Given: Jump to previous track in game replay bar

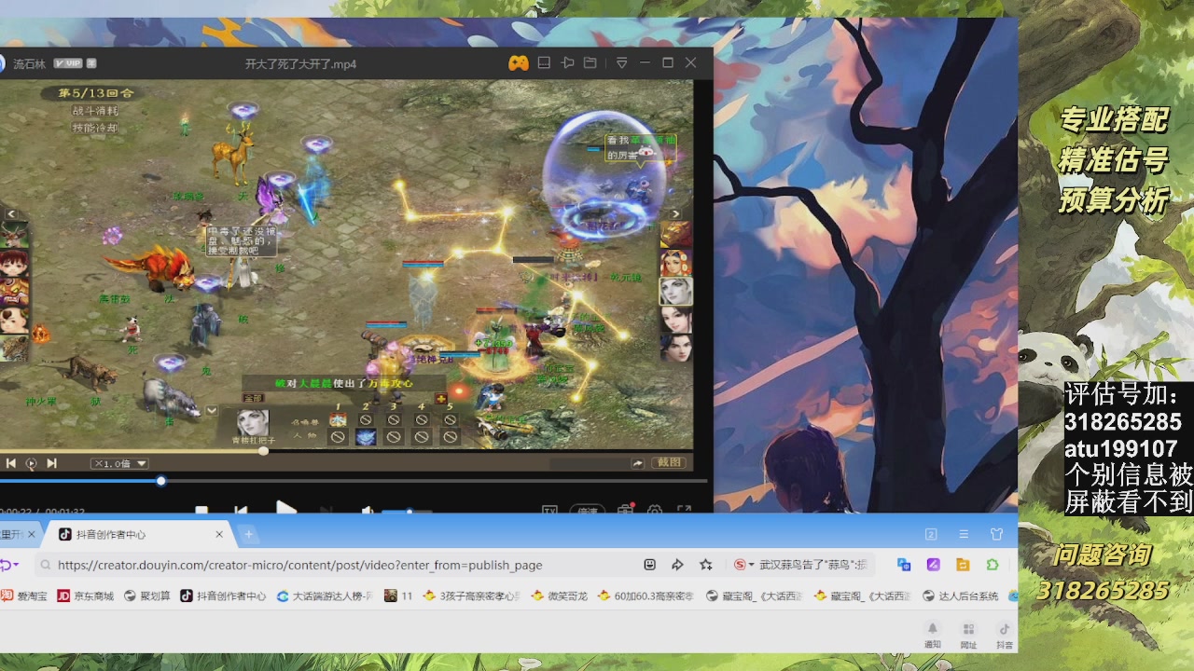Looking at the screenshot, I should tap(11, 463).
